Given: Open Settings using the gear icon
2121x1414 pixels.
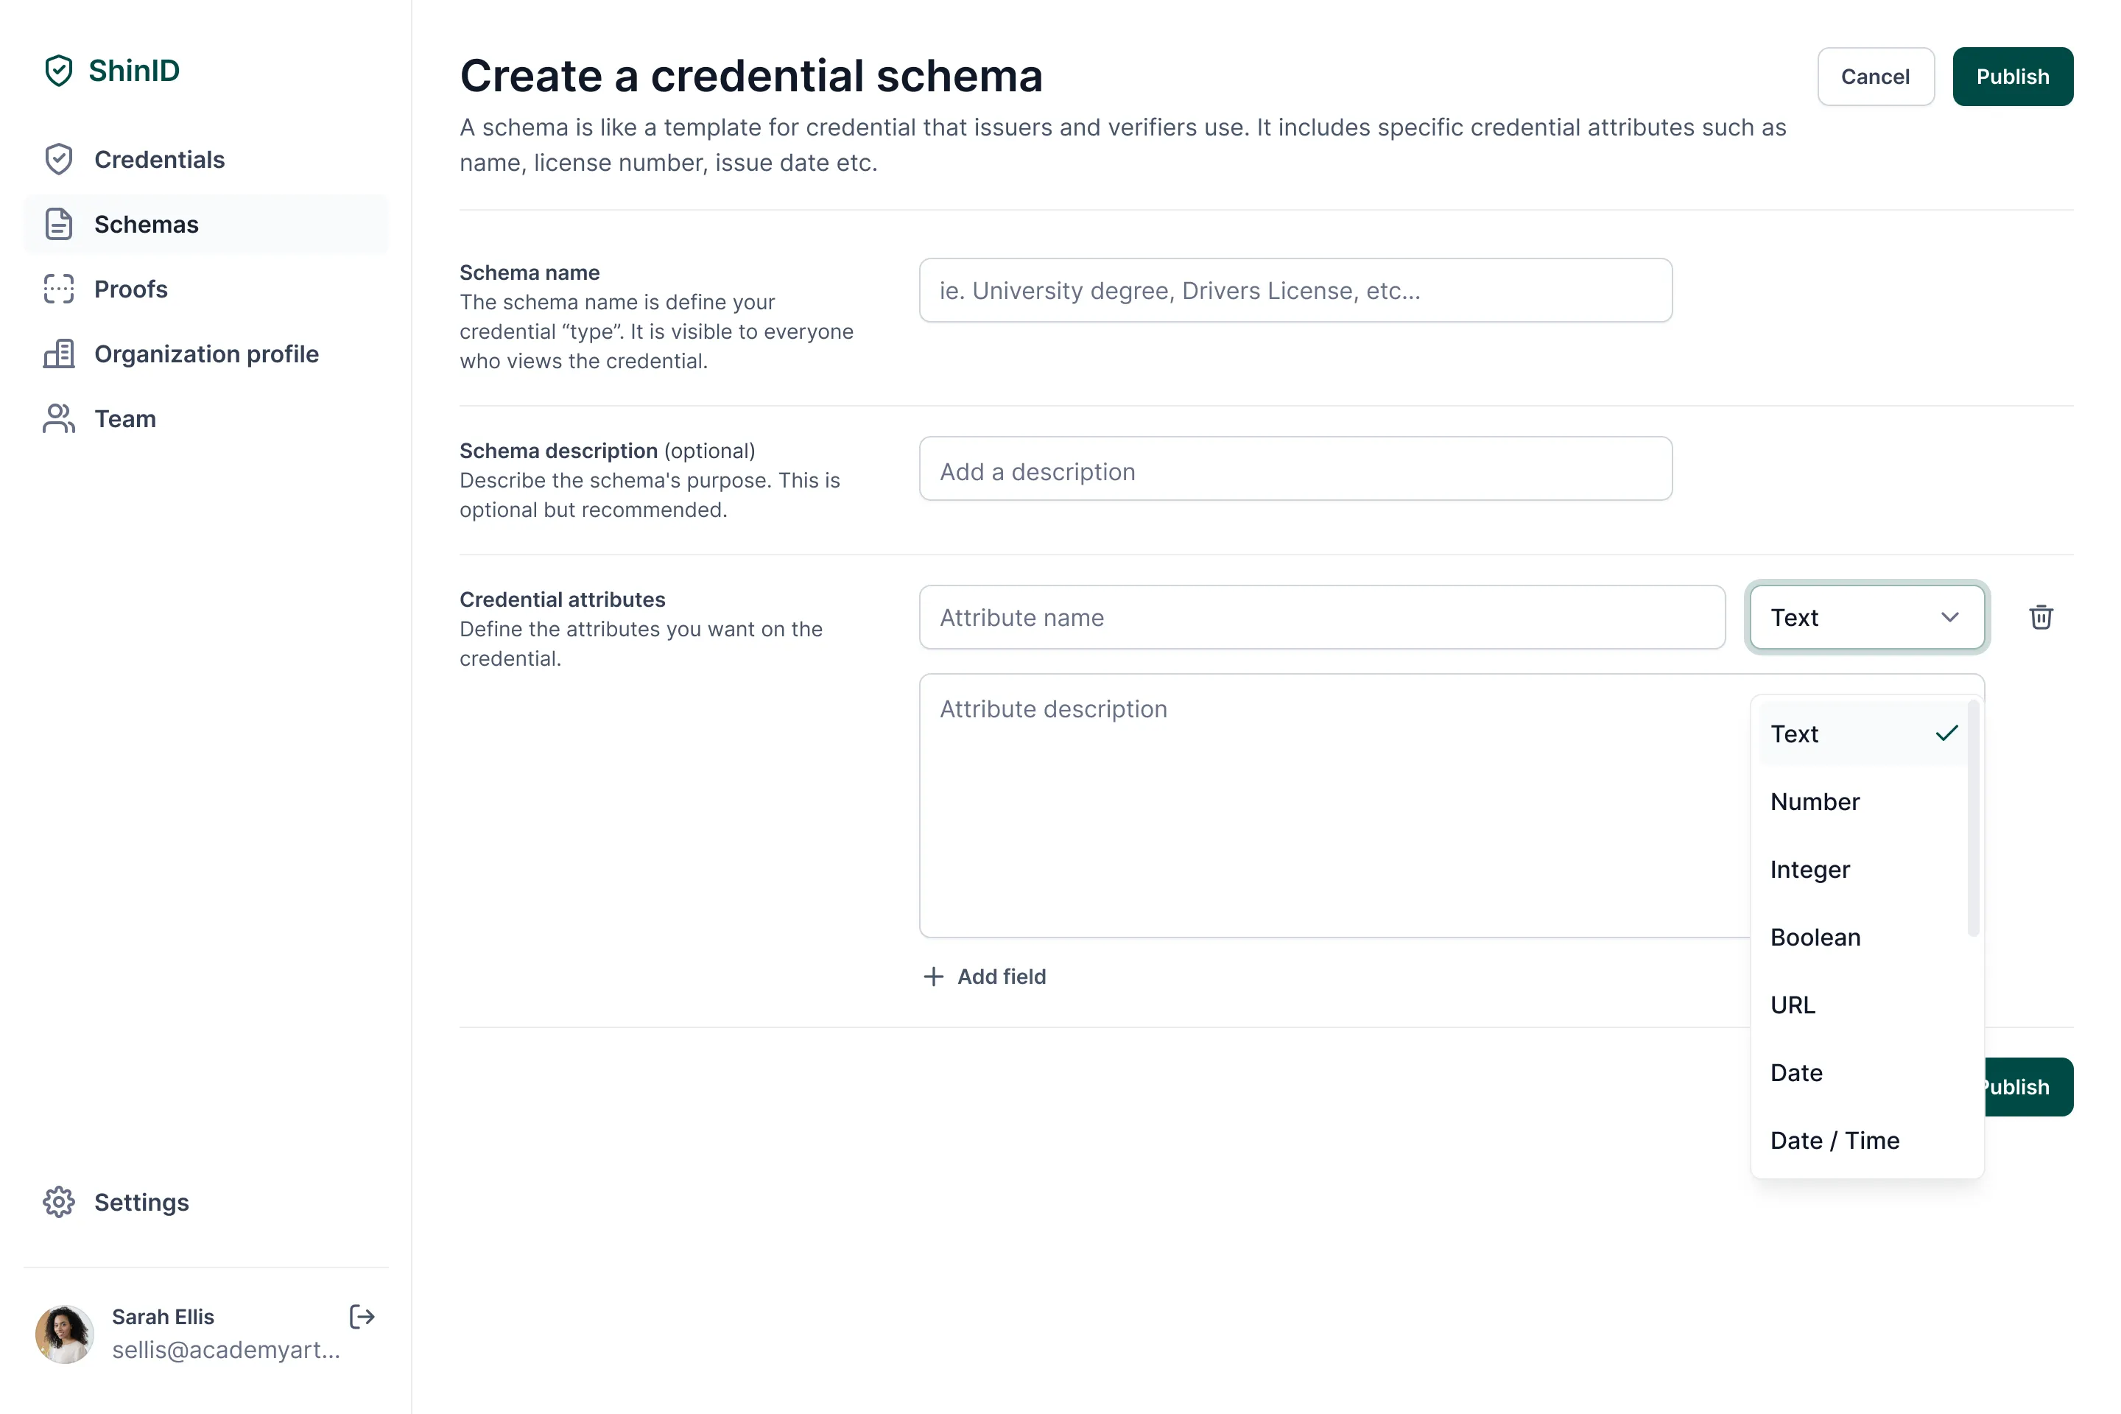Looking at the screenshot, I should tap(59, 1202).
